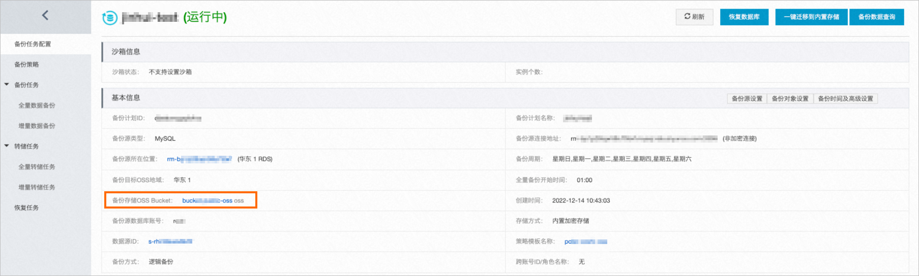Click the 2022-12-14 10:43:03 creation time
The width and height of the screenshot is (919, 276).
[x=581, y=200]
